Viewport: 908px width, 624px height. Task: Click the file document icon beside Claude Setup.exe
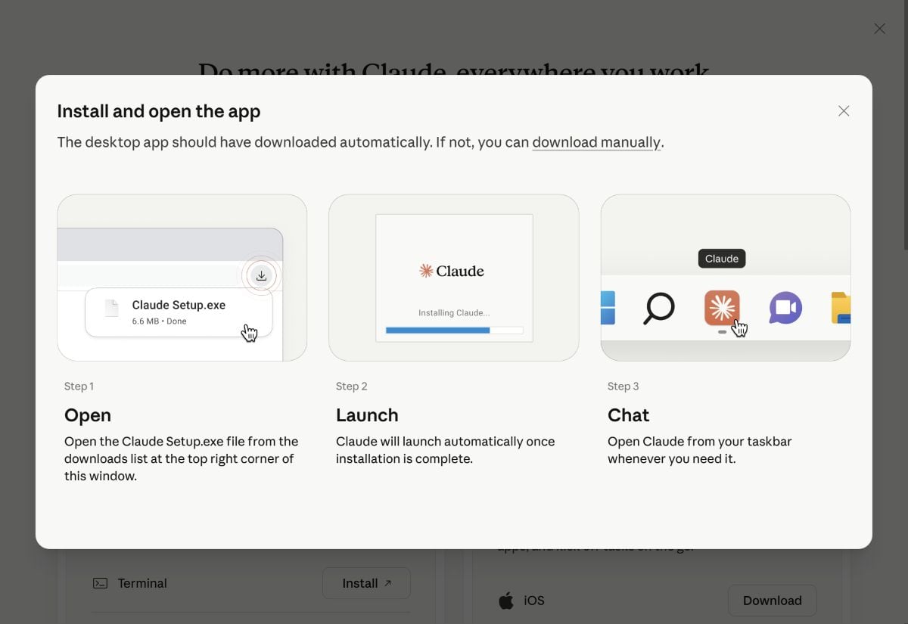coord(112,309)
